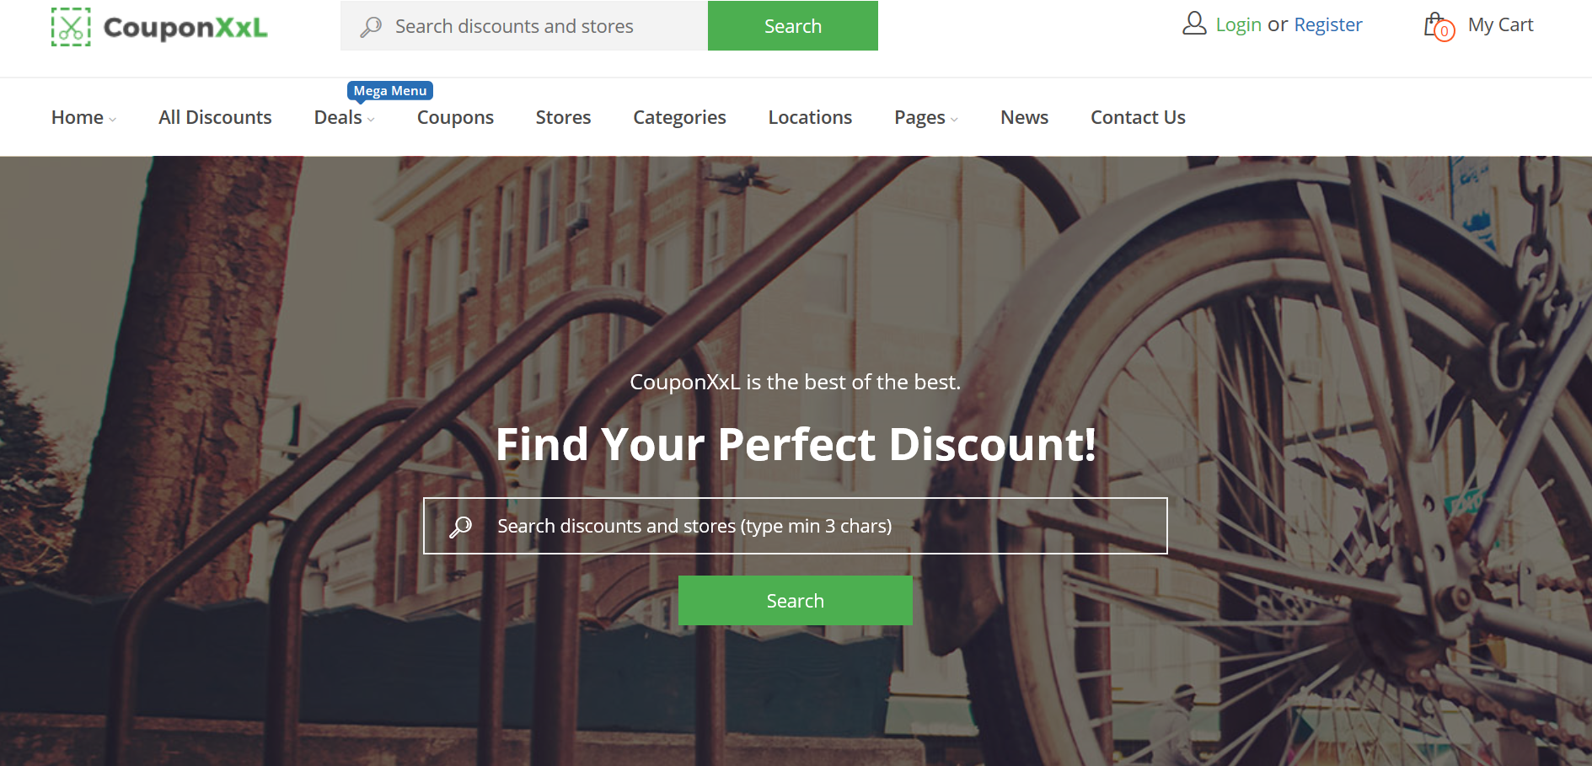Click the Login link
The image size is (1592, 766).
click(1238, 24)
